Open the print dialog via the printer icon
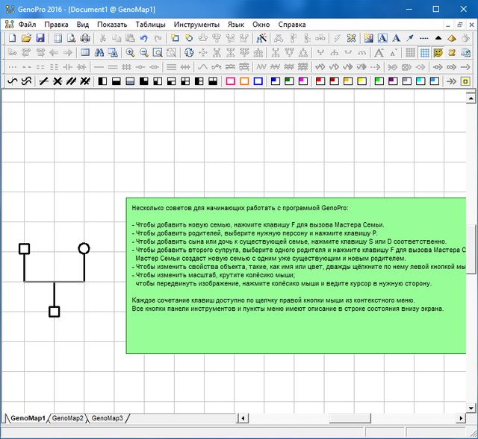This screenshot has height=439, width=478. click(x=85, y=38)
